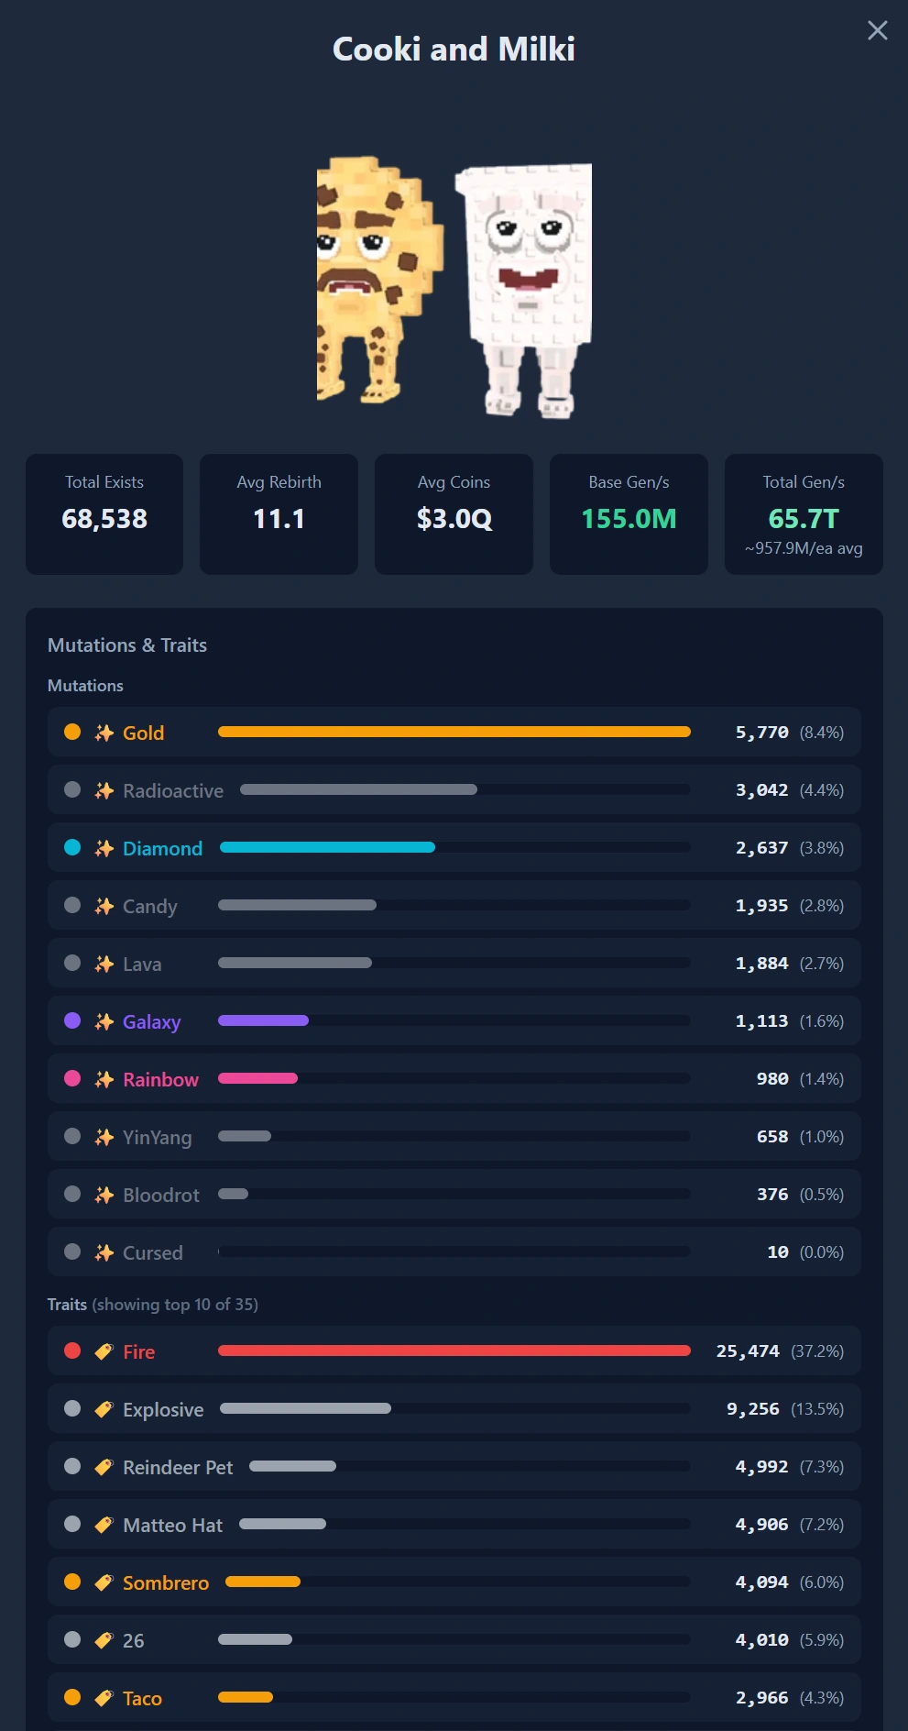908x1731 pixels.
Task: Click the Matteo Hat trait label
Action: [172, 1525]
